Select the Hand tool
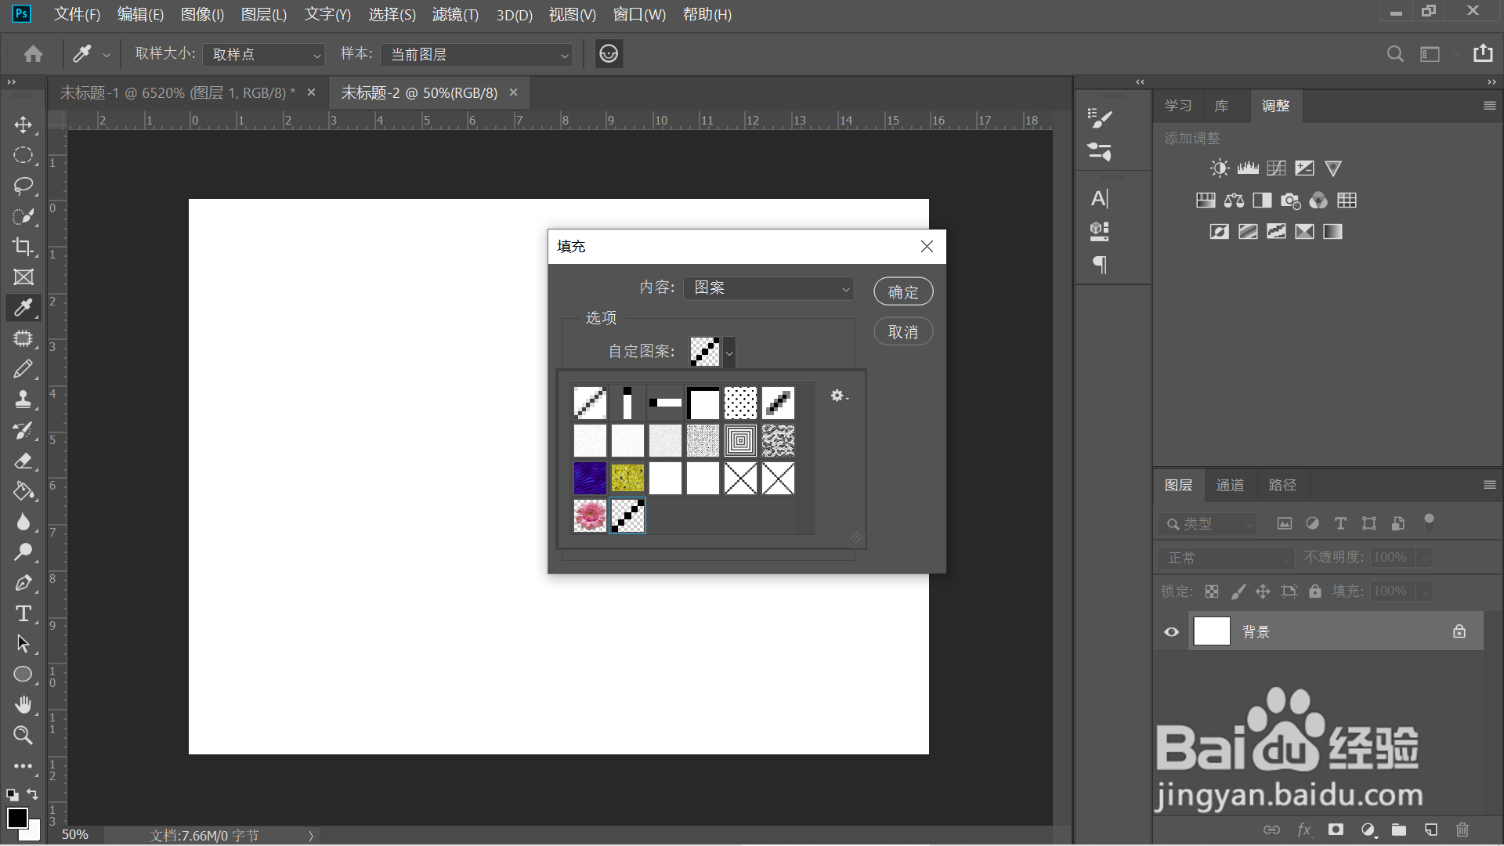Screen dimensions: 1504x846 (x=23, y=705)
